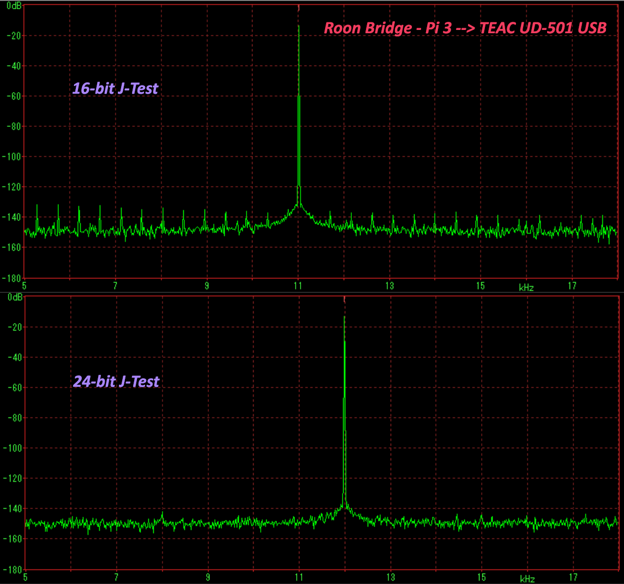This screenshot has height=584, width=624.
Task: Click the 5 kHz tick label on the 24-bit graph
Action: (26, 577)
